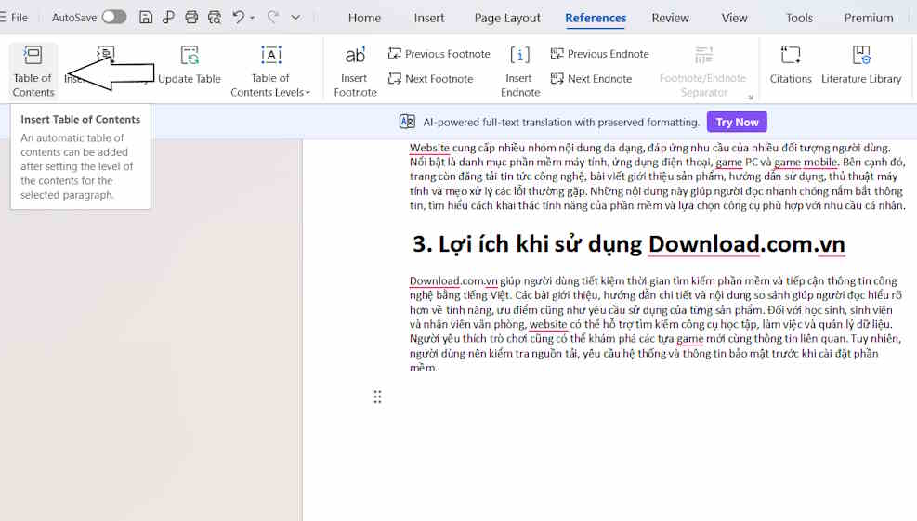Switch to the View tab

[734, 19]
